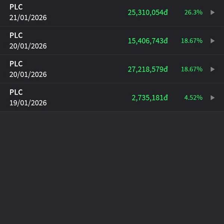224x224 pixels.
Task: Open the PLC entry dated 21/01/2026
Action: (112, 12)
